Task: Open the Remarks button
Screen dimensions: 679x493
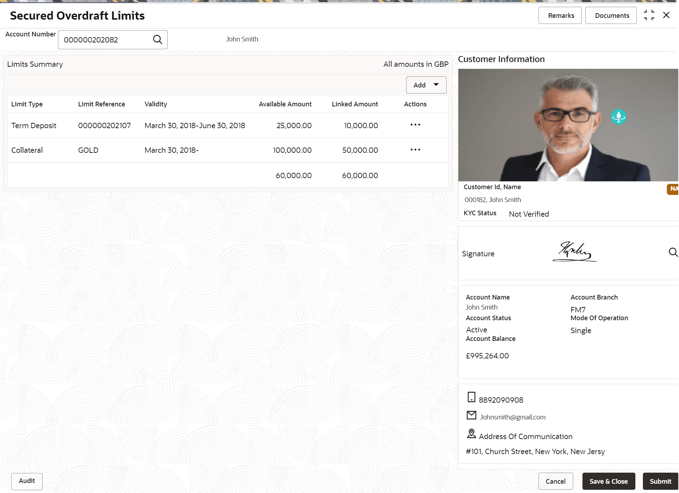Action: coord(560,15)
